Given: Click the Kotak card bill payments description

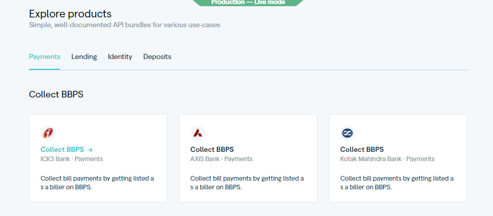Looking at the screenshot, I should (x=397, y=183).
